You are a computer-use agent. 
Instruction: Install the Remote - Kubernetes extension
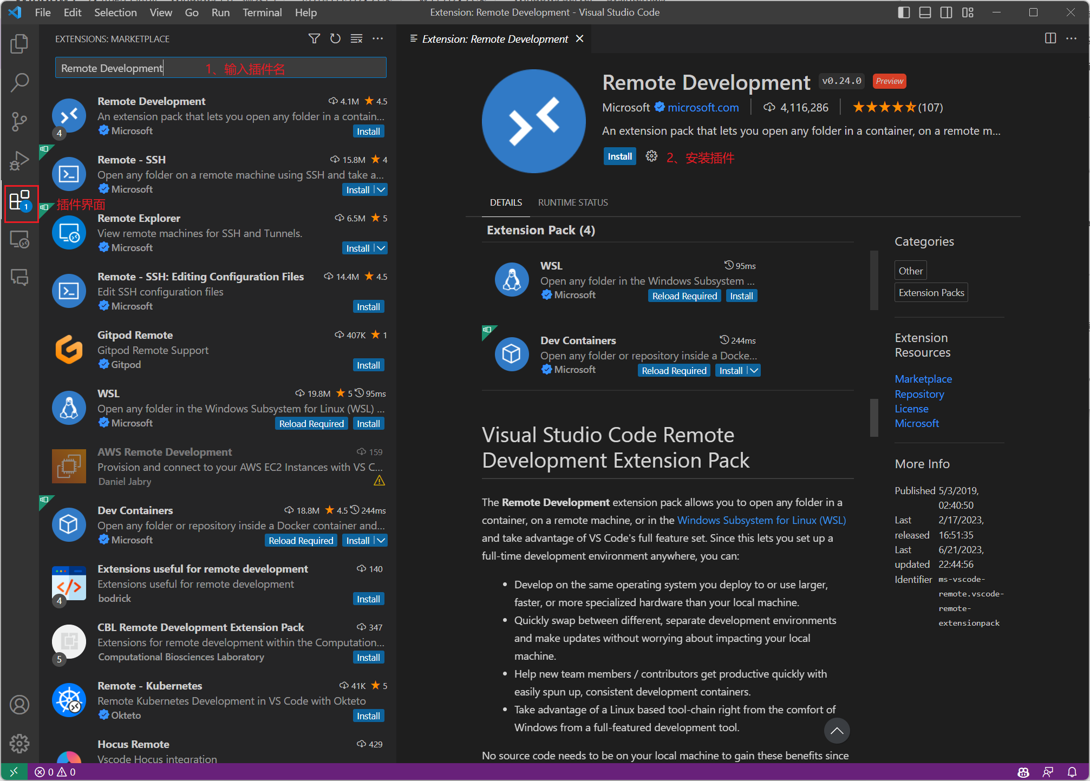point(368,716)
